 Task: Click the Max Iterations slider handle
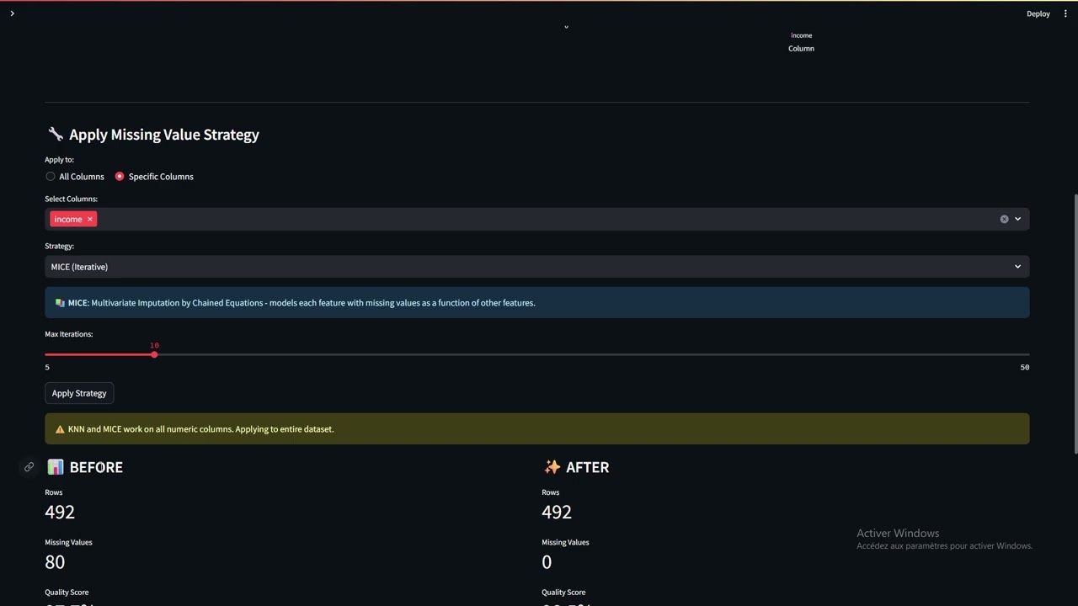(154, 354)
